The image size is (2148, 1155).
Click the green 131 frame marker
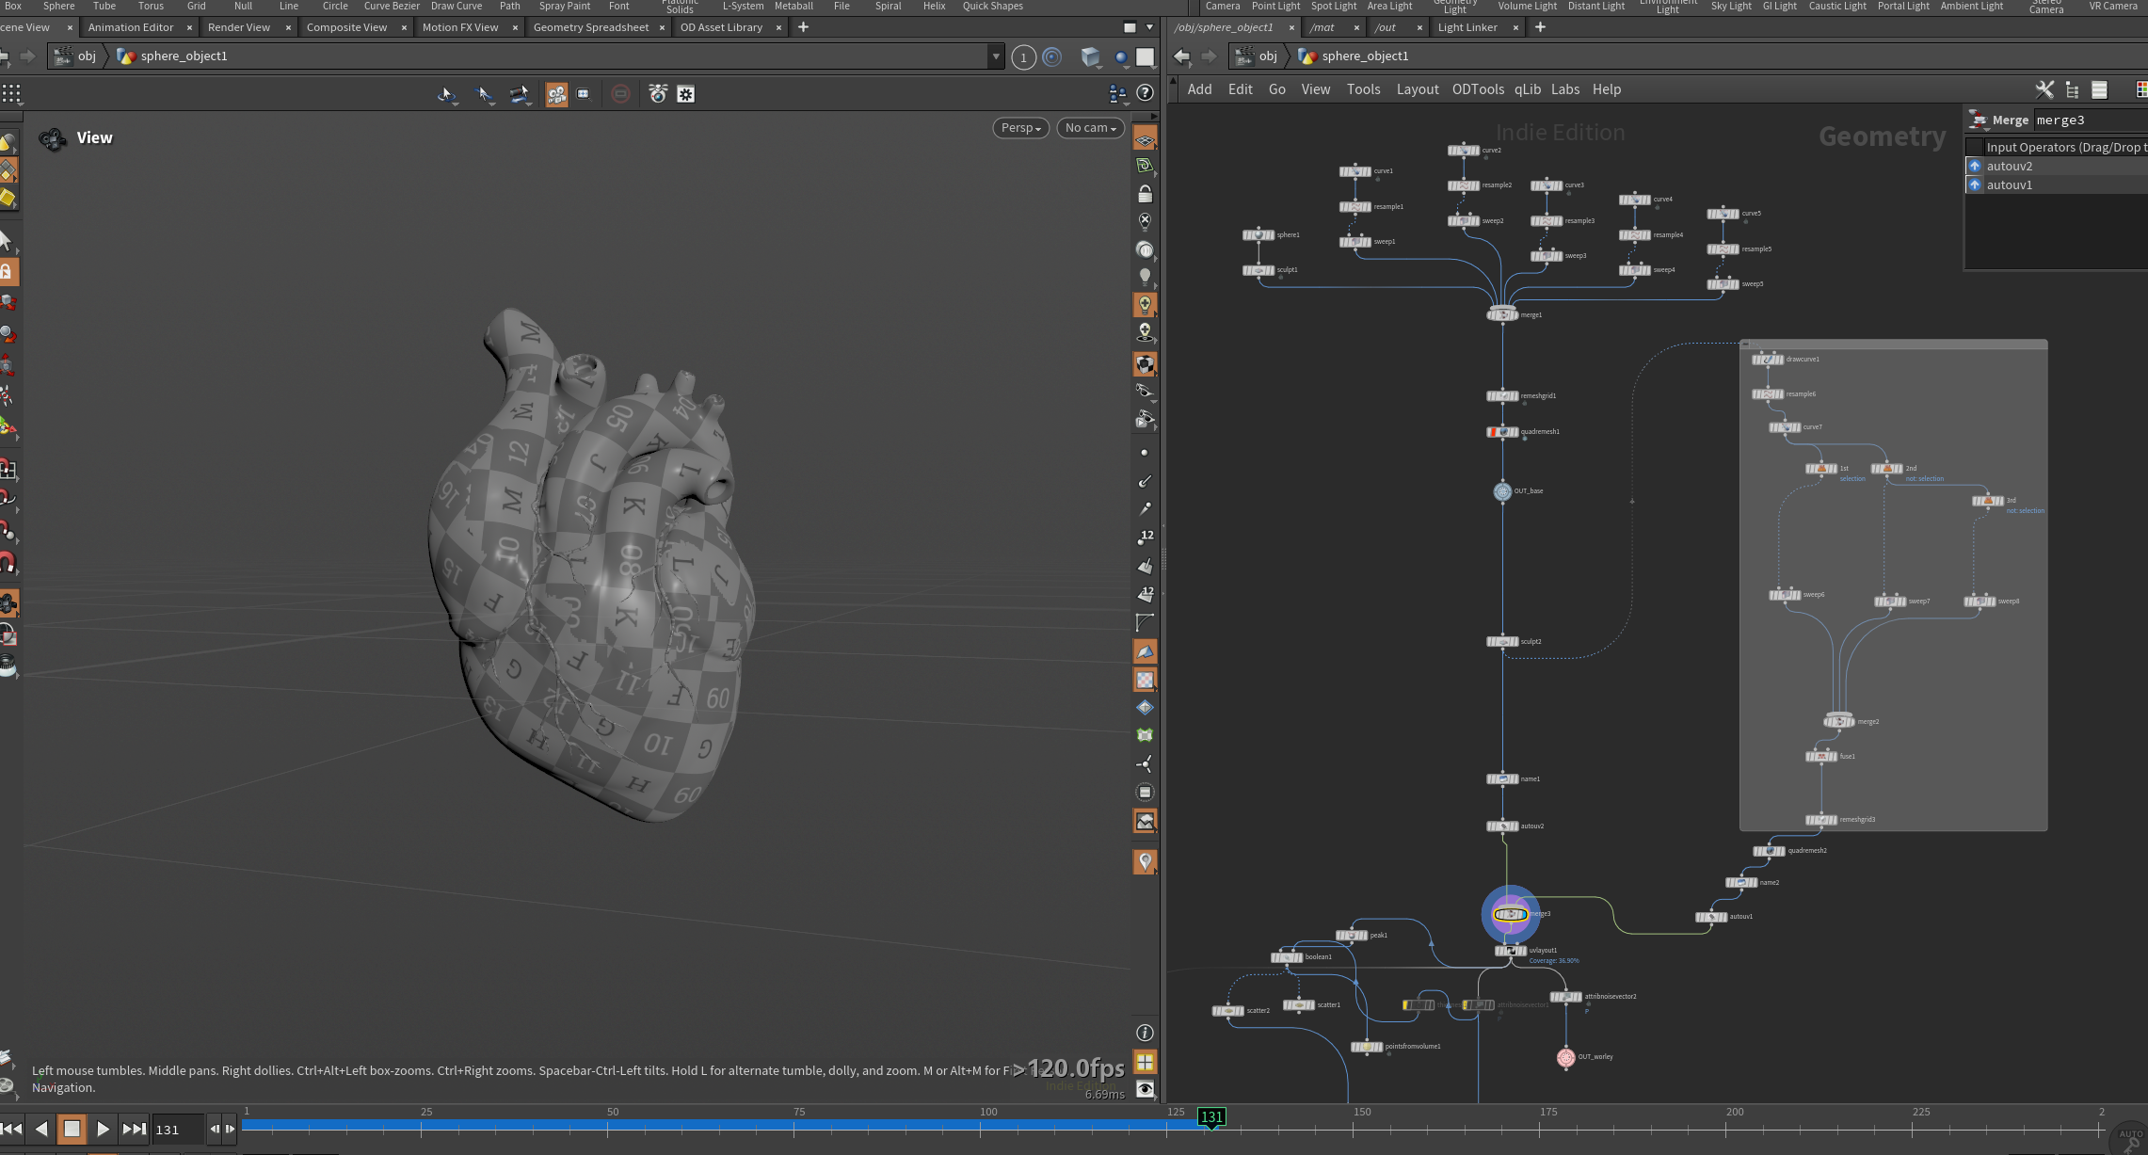[1211, 1116]
